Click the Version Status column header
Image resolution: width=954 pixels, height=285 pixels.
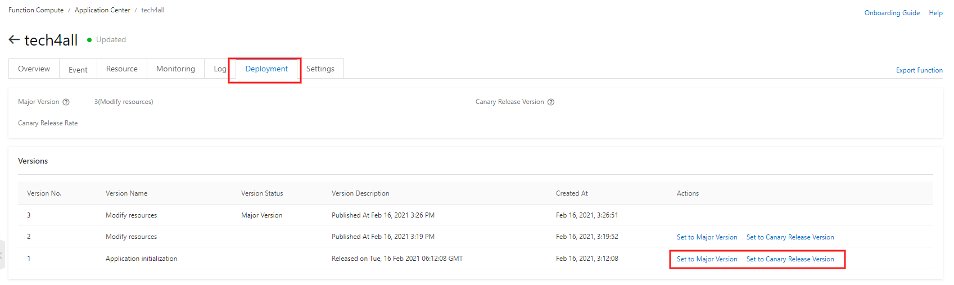(262, 193)
